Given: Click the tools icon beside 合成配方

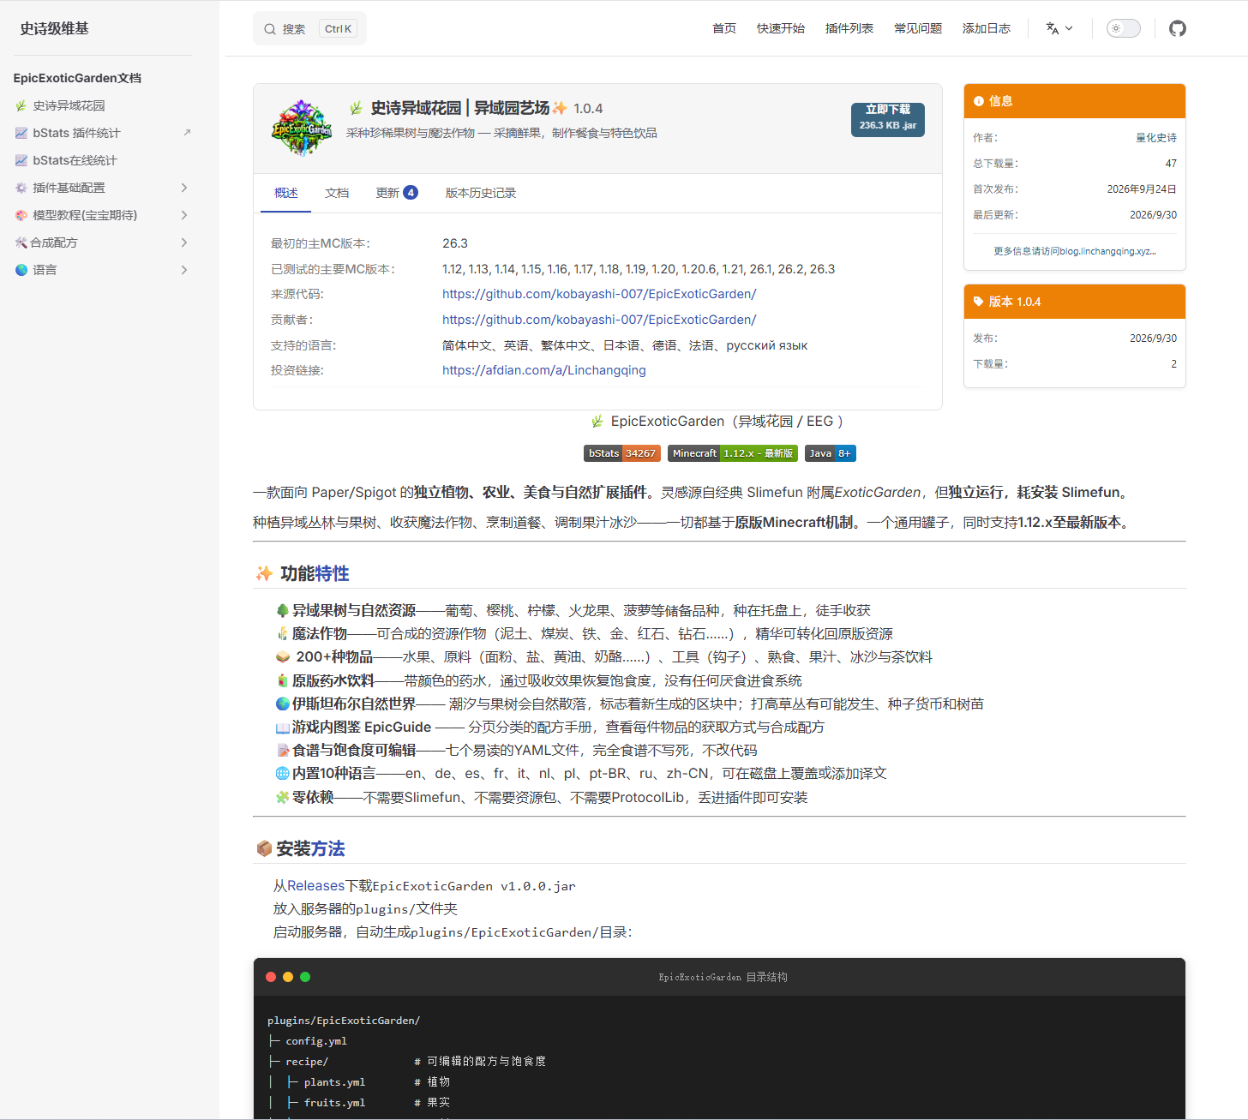Looking at the screenshot, I should (x=21, y=243).
